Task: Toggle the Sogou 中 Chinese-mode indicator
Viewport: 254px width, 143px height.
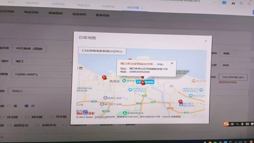Action: tap(232, 124)
